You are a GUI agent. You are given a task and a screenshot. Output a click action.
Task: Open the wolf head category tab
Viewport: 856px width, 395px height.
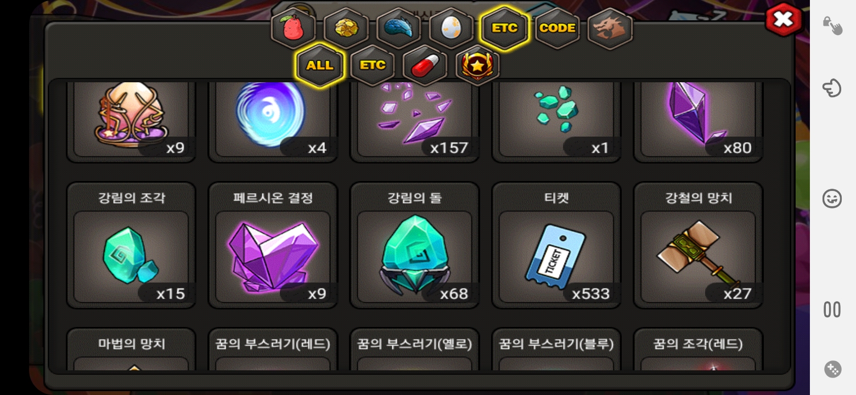610,29
